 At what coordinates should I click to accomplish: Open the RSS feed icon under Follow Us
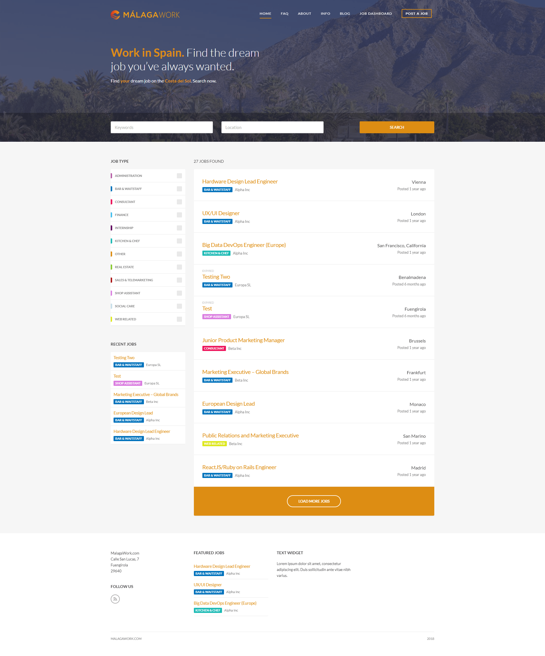pos(115,599)
